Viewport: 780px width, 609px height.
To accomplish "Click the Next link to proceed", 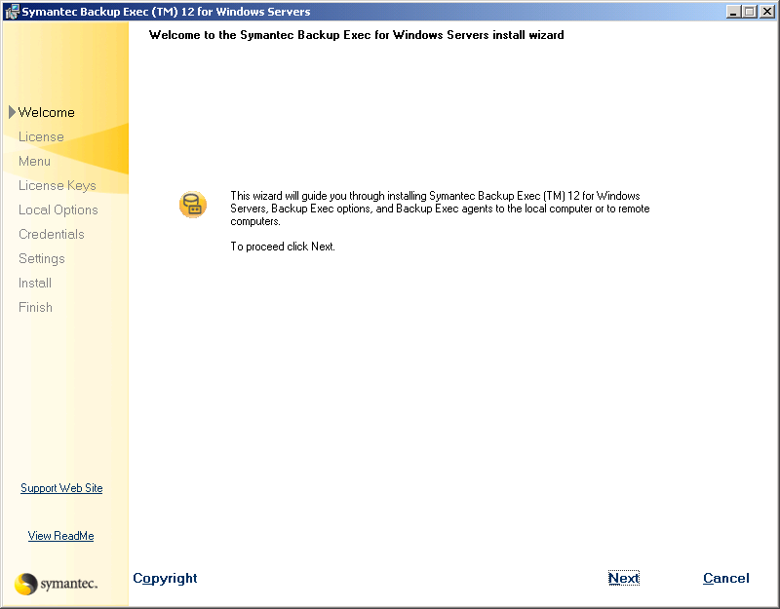I will [x=623, y=578].
